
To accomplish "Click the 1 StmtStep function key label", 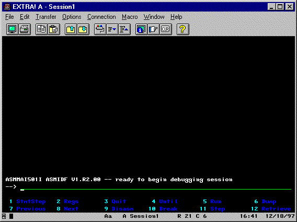I will point(28,202).
